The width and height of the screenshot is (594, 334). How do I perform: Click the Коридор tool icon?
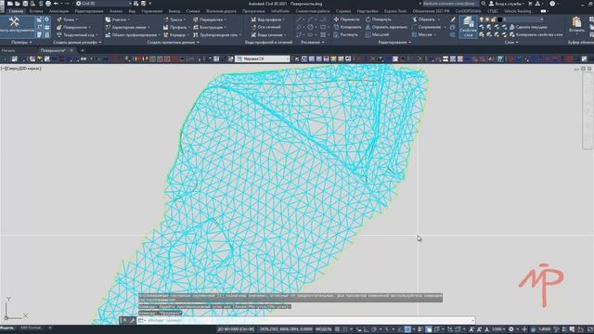[165, 35]
